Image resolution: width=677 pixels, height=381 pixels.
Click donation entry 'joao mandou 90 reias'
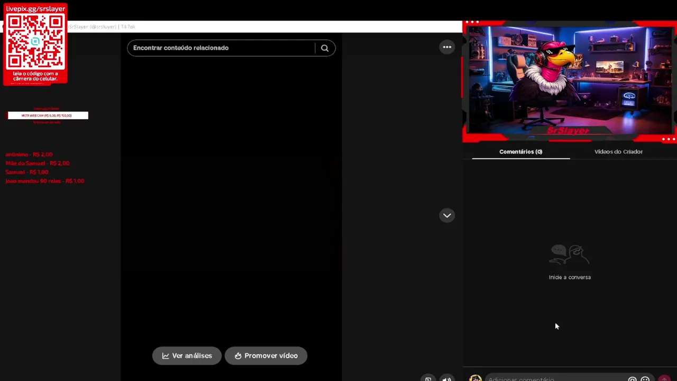pos(45,181)
